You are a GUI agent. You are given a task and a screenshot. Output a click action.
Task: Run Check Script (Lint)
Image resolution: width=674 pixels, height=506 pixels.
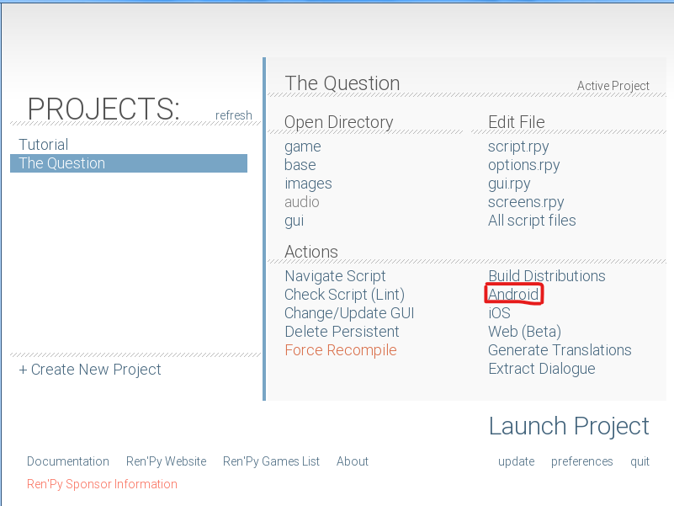(x=344, y=295)
